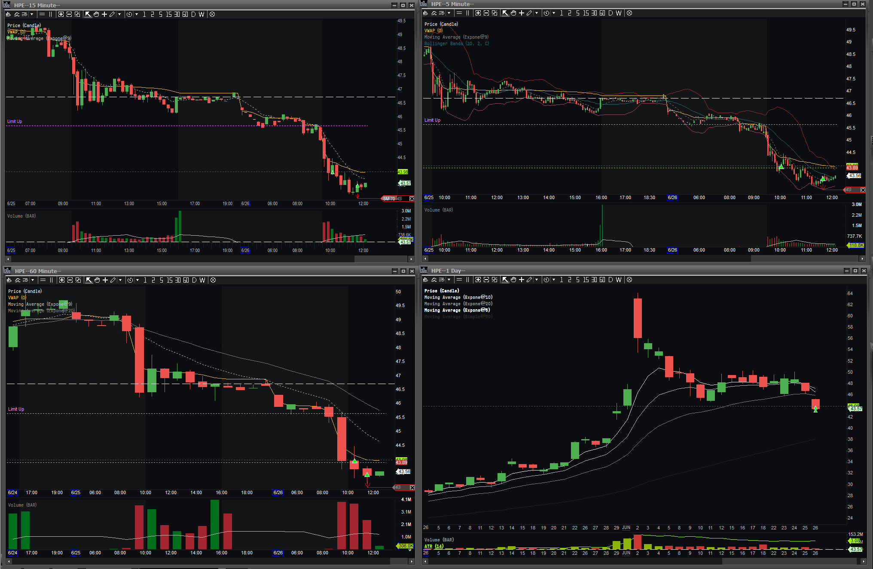
Task: Add vertical line in 15 Minute chart
Action: tap(50, 14)
